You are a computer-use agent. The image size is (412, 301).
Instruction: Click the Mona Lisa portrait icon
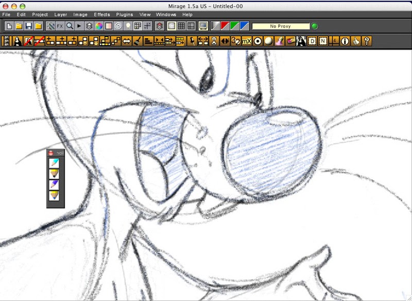coord(18,41)
